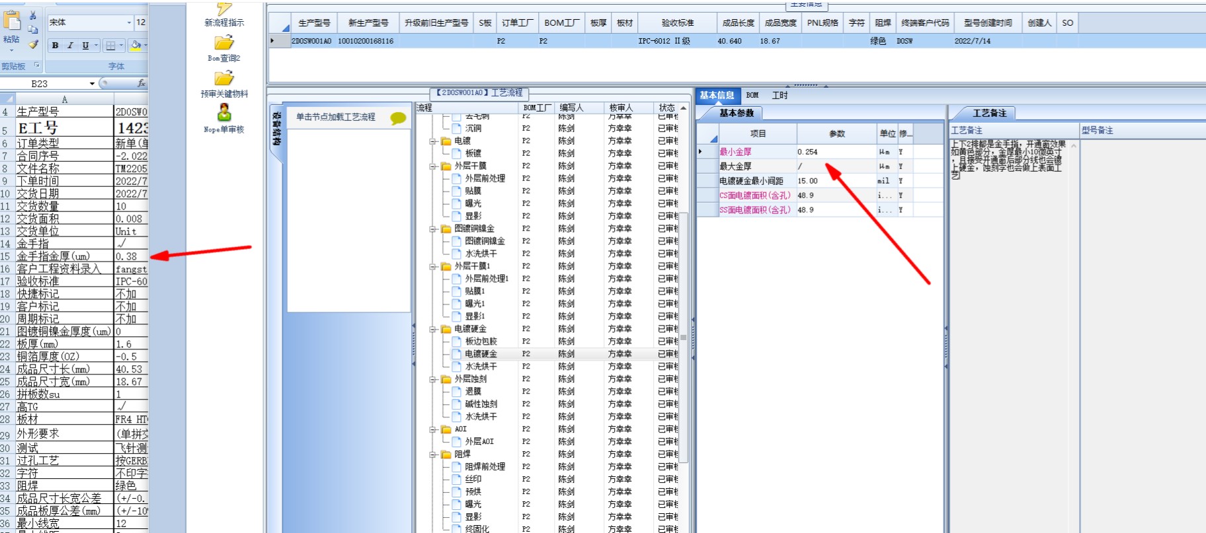Image resolution: width=1206 pixels, height=533 pixels.
Task: Open the borders dropdown arrow
Action: (122, 46)
